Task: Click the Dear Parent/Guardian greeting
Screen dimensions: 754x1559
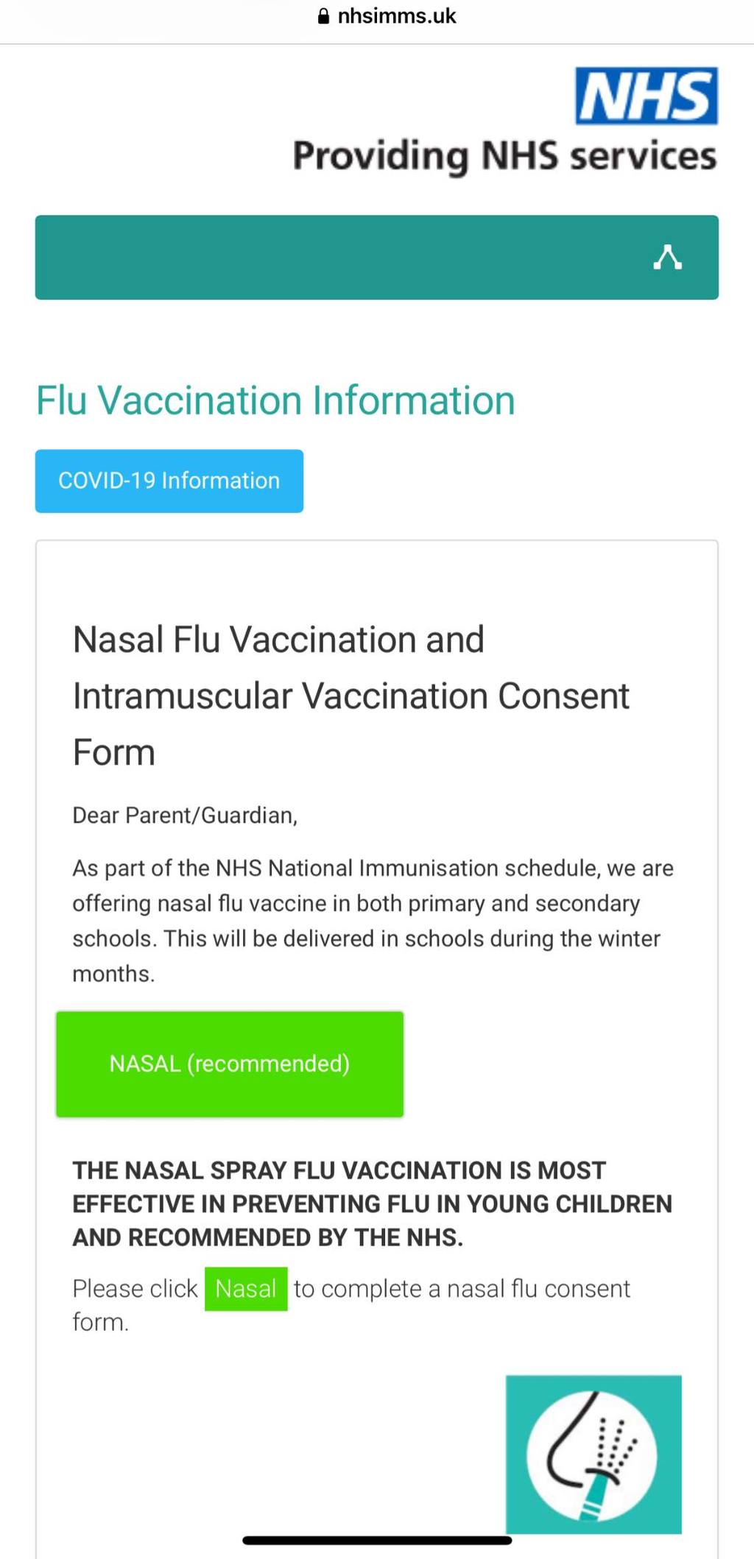Action: click(x=185, y=816)
